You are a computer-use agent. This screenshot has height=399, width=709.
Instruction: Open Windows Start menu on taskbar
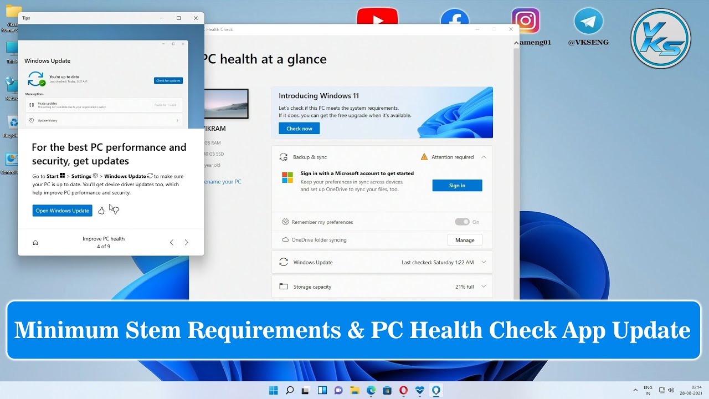coord(273,390)
